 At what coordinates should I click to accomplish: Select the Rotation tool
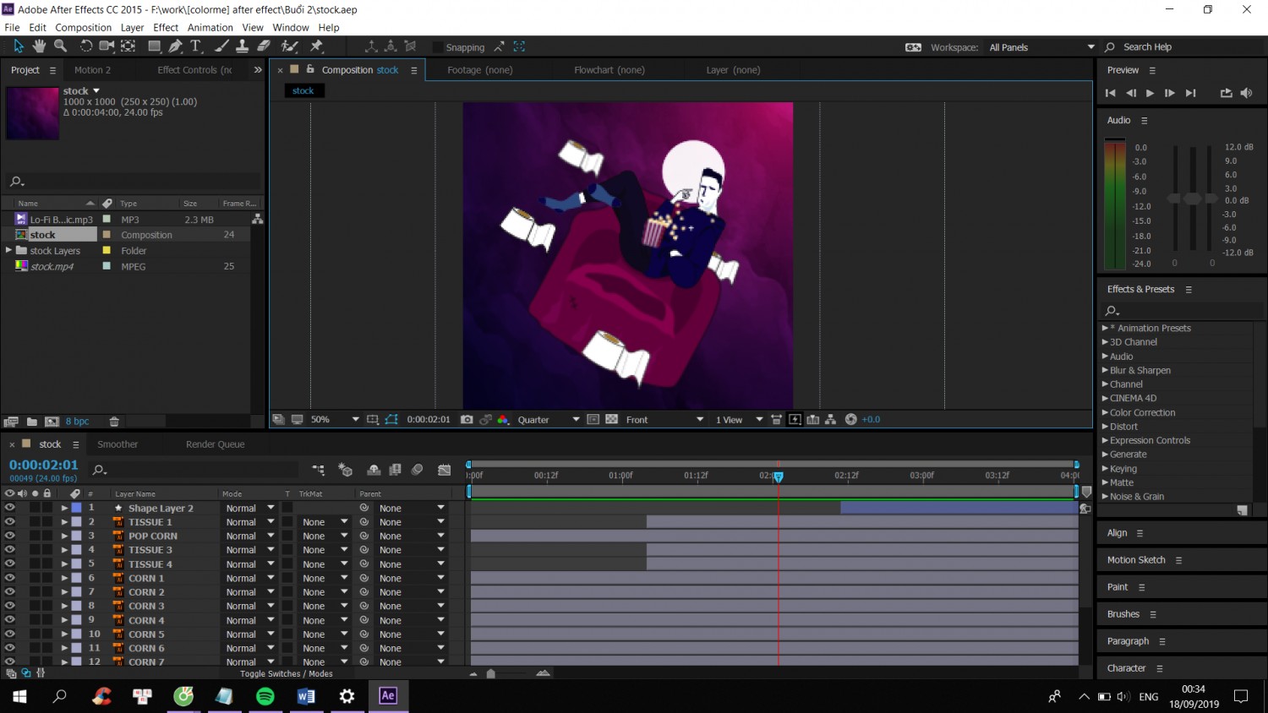85,46
